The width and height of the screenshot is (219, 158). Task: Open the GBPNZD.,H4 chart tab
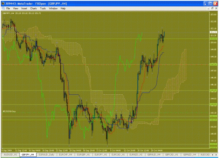(x=190, y=155)
